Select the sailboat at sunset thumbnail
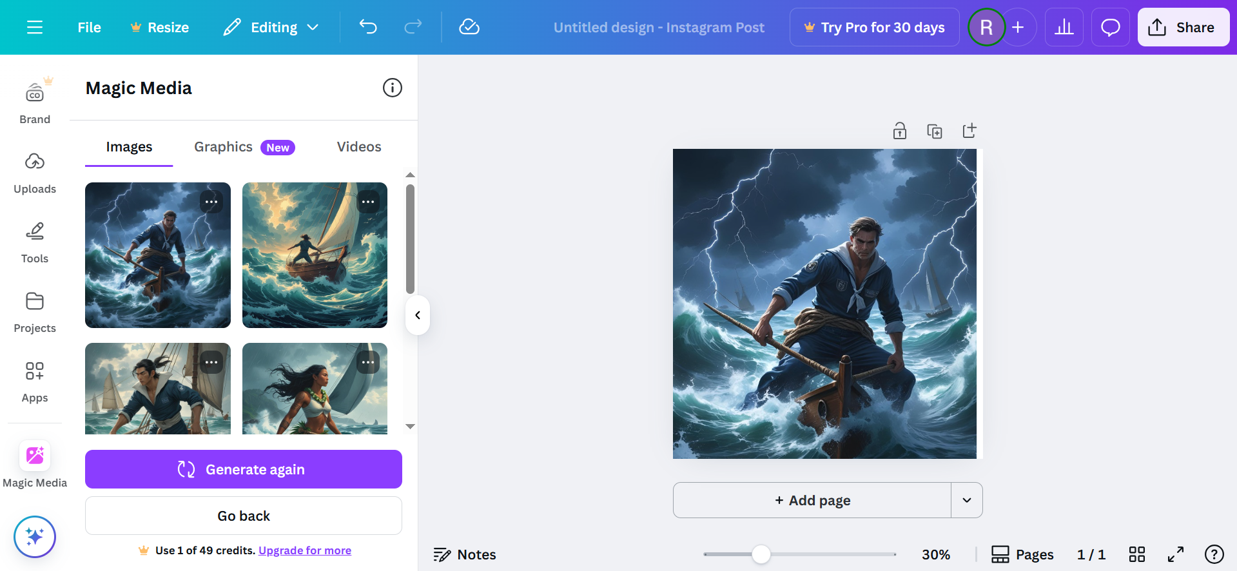The width and height of the screenshot is (1237, 571). point(315,255)
